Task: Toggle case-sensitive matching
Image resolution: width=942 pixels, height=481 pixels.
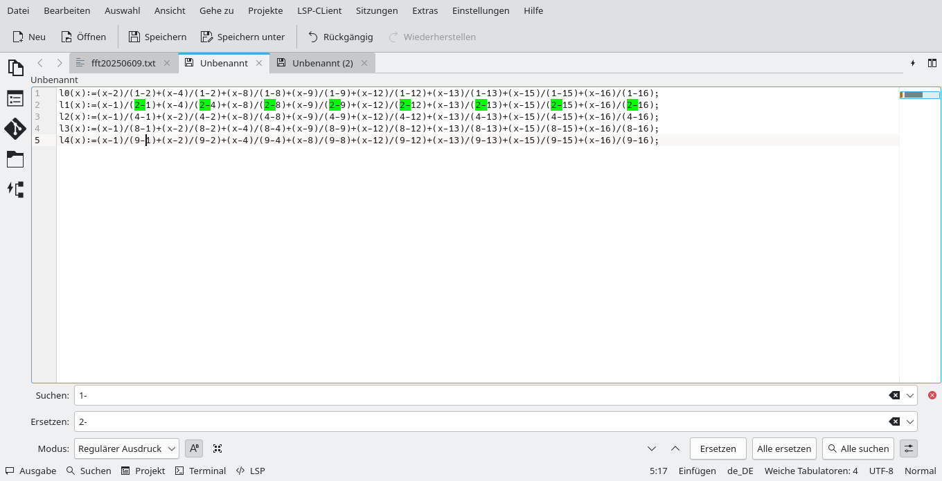Action: pos(194,449)
